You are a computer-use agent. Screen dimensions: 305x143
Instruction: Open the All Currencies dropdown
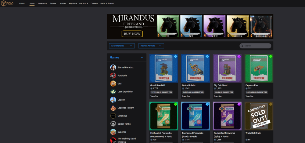[x=122, y=46]
